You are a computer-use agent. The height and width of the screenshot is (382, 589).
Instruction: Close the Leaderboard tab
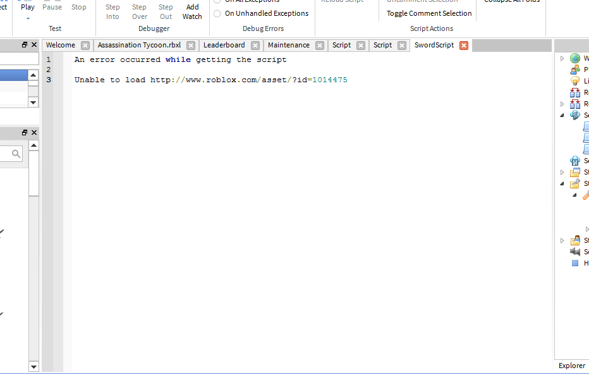click(x=255, y=46)
